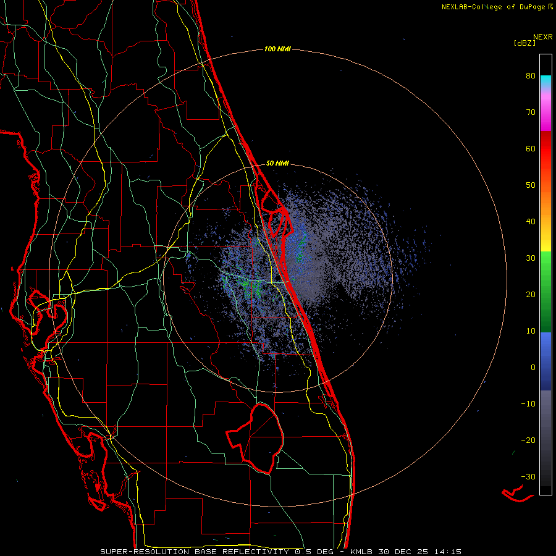Viewport: 556px width, 556px height.
Task: Click the 50 value on the dBZ scale
Action: 531,185
